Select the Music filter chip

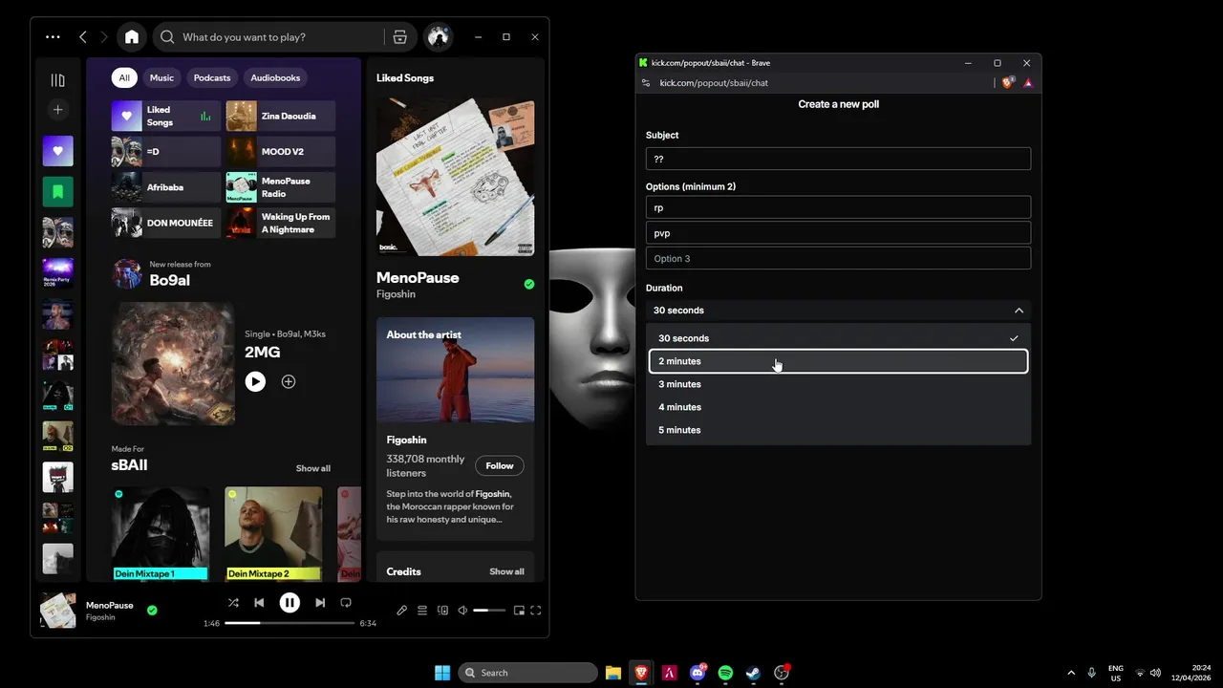click(x=161, y=77)
